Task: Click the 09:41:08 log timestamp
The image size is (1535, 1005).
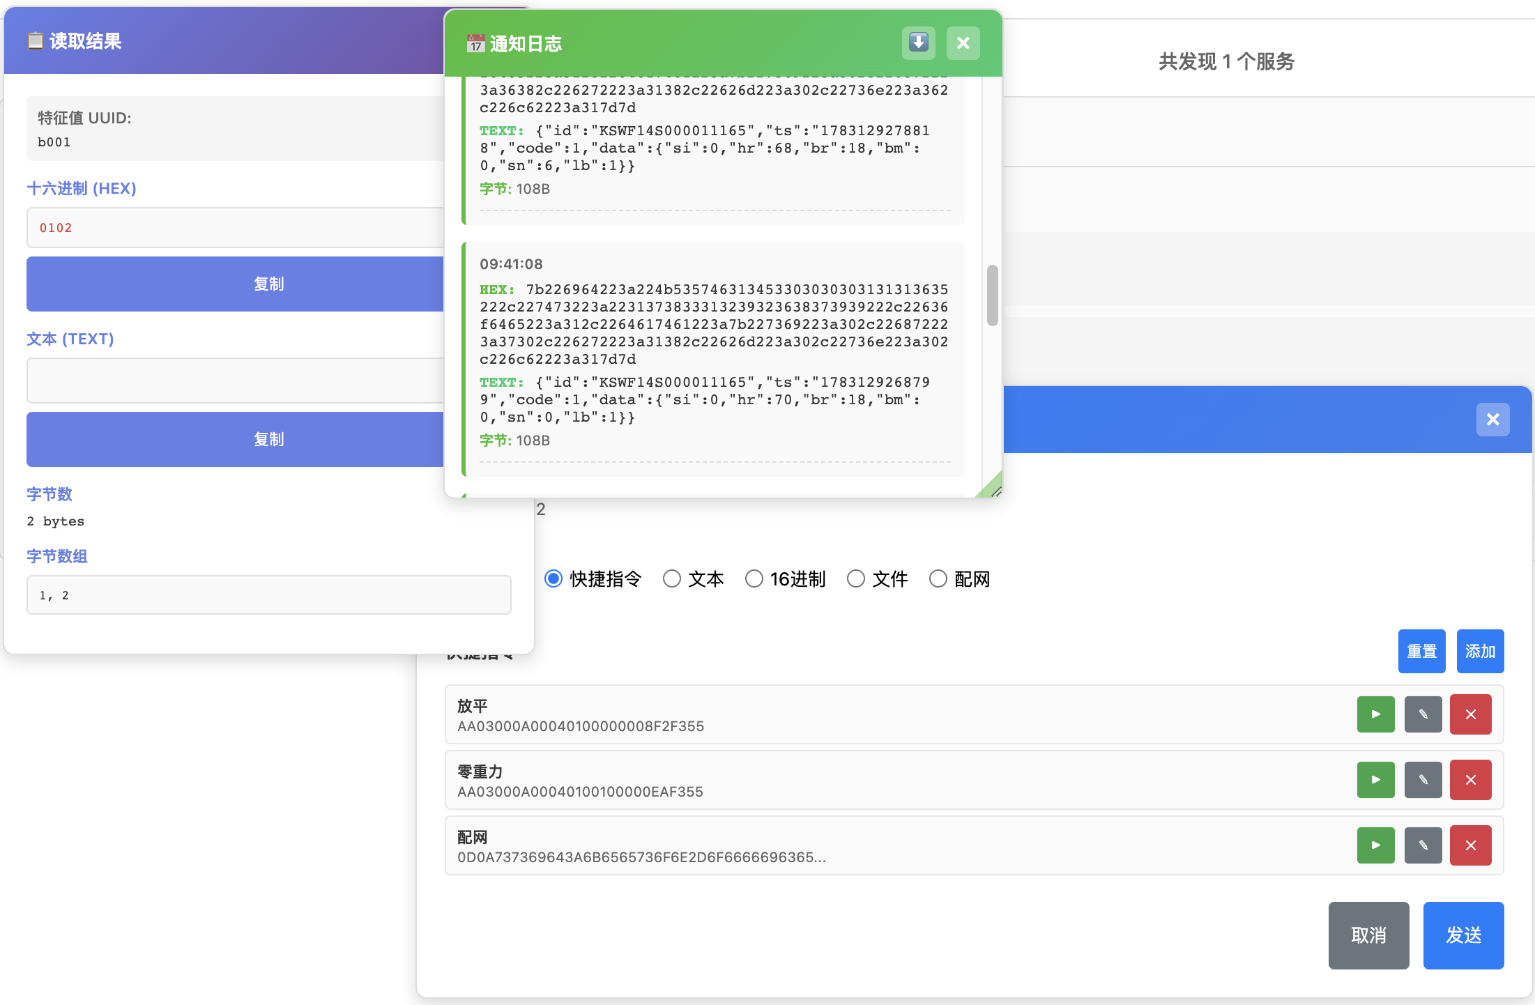Action: [x=511, y=264]
